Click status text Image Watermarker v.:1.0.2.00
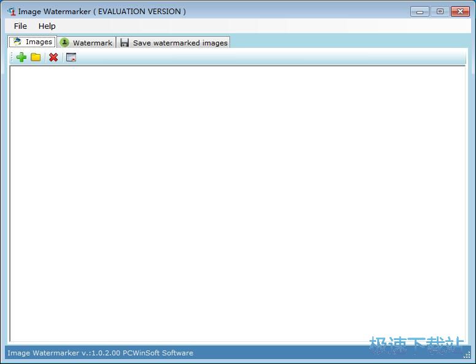Screen dimensions: 476x364 [64, 353]
